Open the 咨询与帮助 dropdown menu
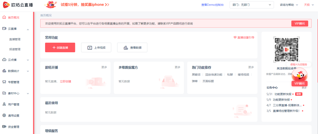The width and height of the screenshot is (318, 134). click(x=289, y=5)
